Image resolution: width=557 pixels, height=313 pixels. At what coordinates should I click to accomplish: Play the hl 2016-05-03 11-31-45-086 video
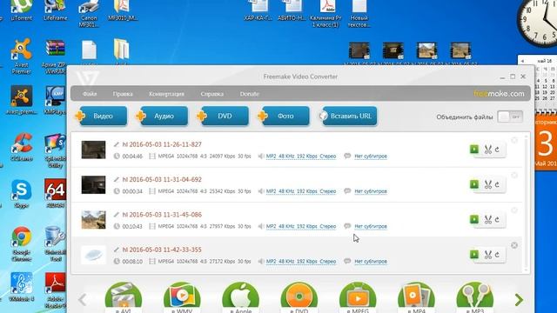474,219
